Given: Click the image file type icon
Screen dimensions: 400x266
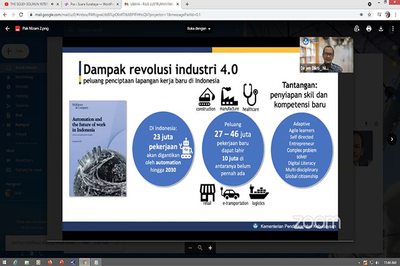Looking at the screenshot, I should point(17,29).
